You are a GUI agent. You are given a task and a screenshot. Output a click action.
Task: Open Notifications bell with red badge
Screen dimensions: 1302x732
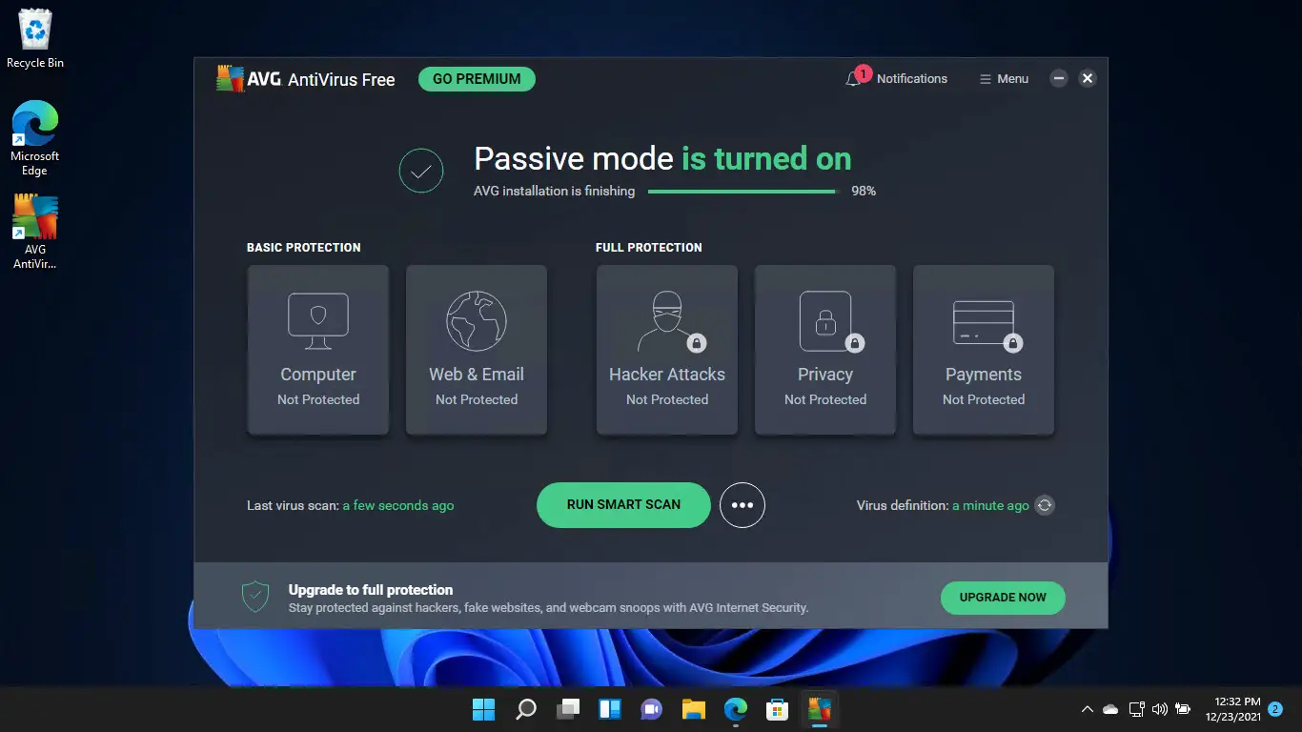(x=896, y=78)
